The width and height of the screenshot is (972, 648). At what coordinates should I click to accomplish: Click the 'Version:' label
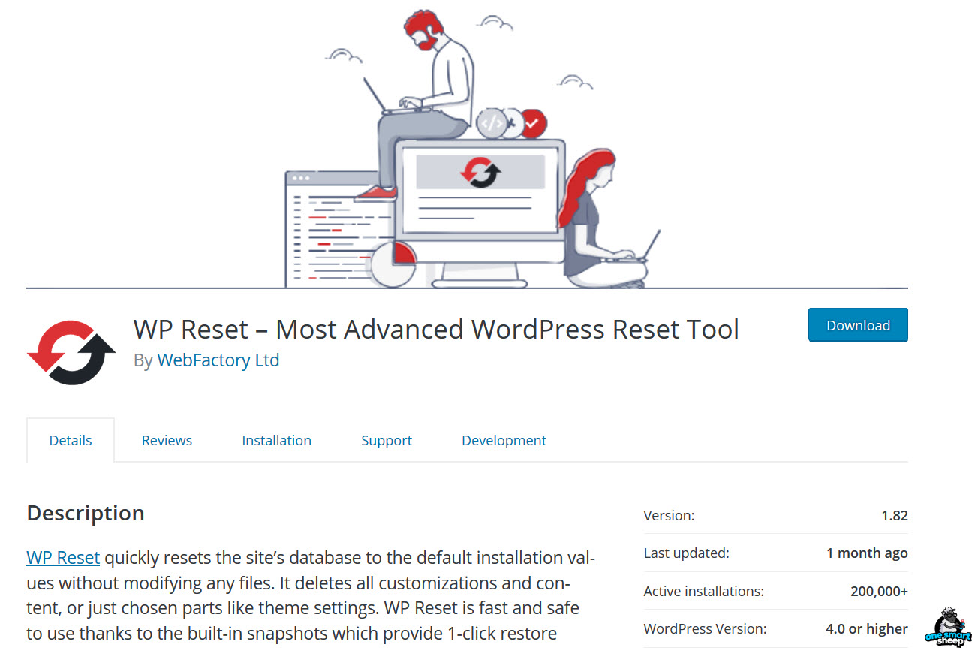point(669,516)
